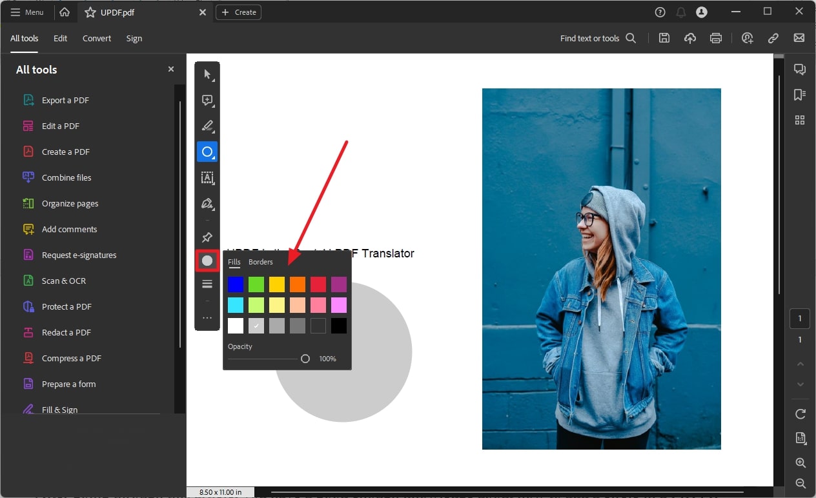Open the Bookmarks panel

coord(800,95)
